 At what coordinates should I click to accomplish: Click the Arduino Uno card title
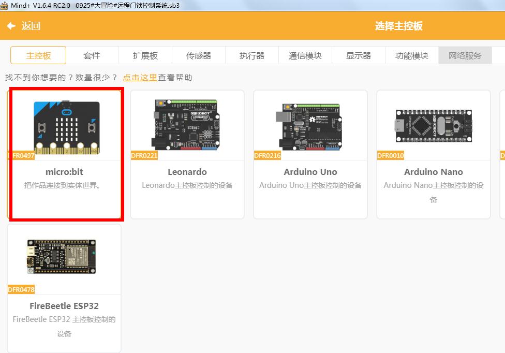(x=310, y=172)
